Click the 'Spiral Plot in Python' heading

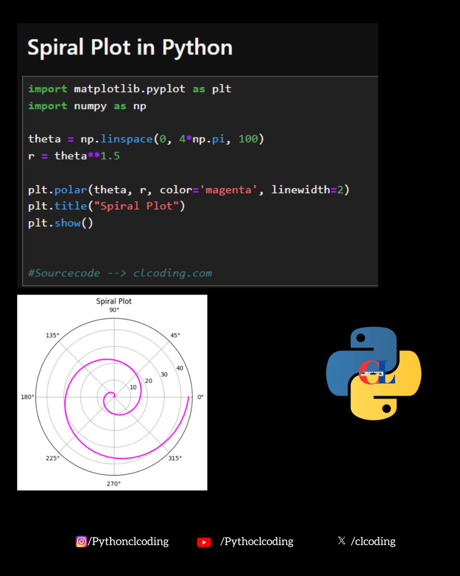click(x=130, y=48)
